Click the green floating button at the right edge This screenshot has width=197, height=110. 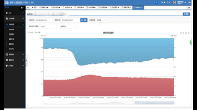(x=191, y=42)
